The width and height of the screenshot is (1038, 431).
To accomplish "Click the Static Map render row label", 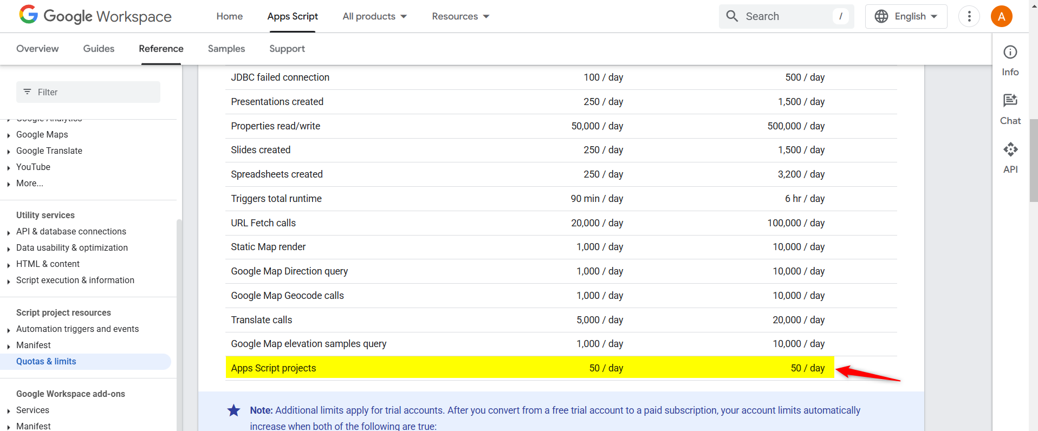I will (x=268, y=247).
